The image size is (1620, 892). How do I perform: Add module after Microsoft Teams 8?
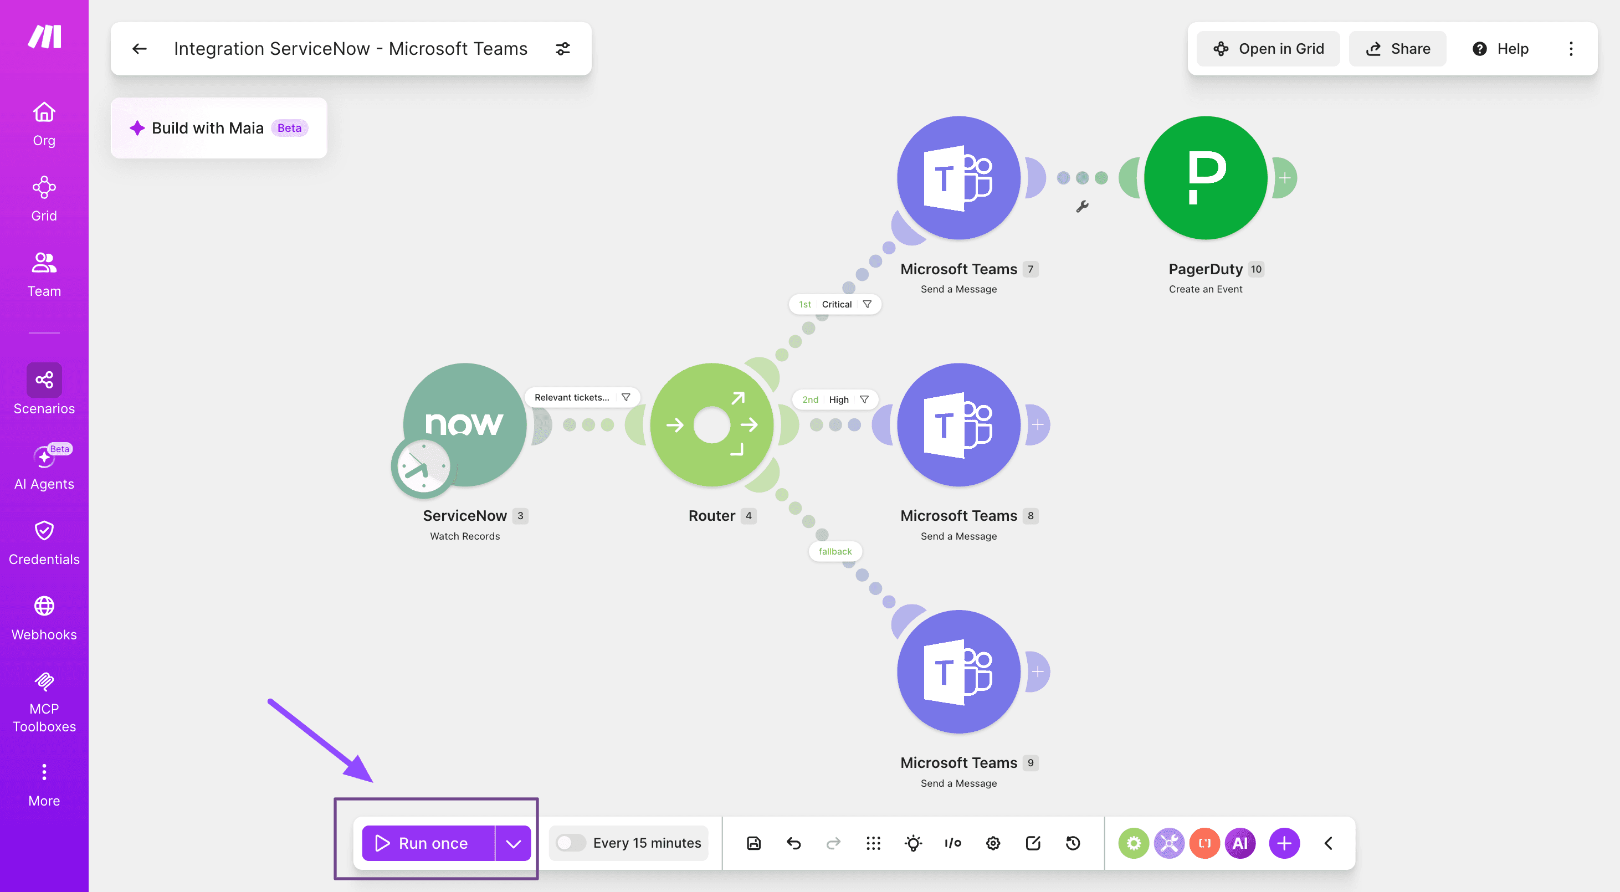(1038, 424)
